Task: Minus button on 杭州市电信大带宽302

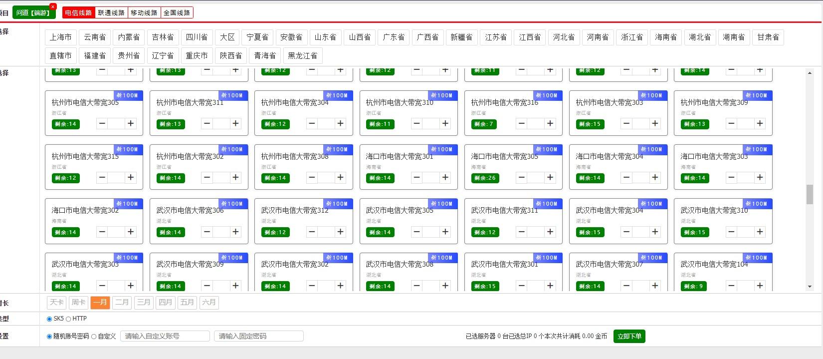Action: [x=207, y=177]
